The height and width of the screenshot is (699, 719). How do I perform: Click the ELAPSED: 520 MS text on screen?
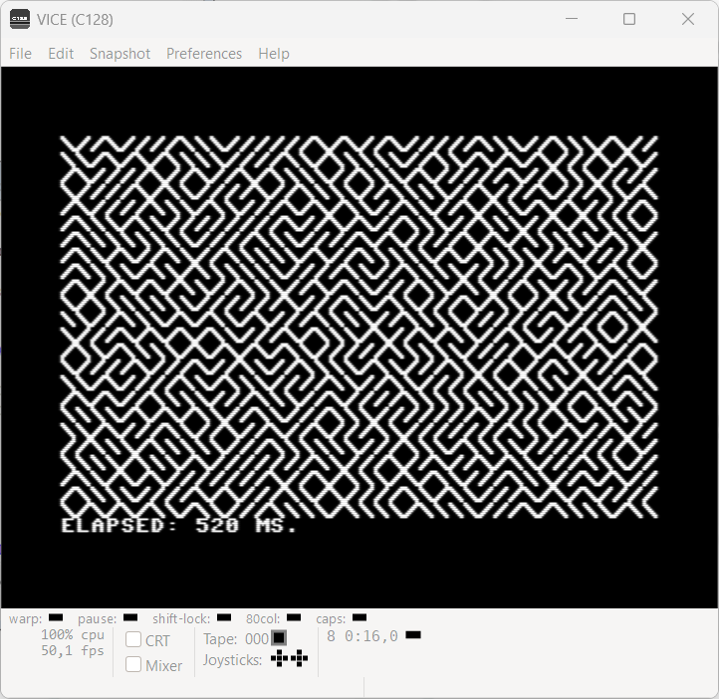(x=179, y=526)
